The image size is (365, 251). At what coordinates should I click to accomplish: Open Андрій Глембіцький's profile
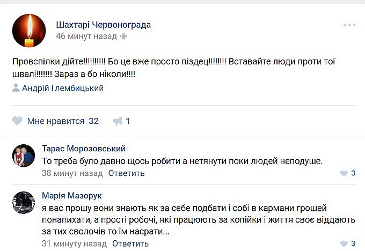pyautogui.click(x=63, y=88)
